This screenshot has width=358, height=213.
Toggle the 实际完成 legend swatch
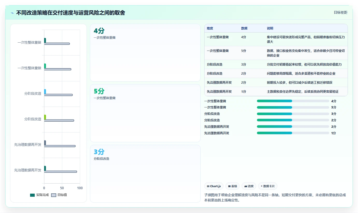pyautogui.click(x=32, y=195)
